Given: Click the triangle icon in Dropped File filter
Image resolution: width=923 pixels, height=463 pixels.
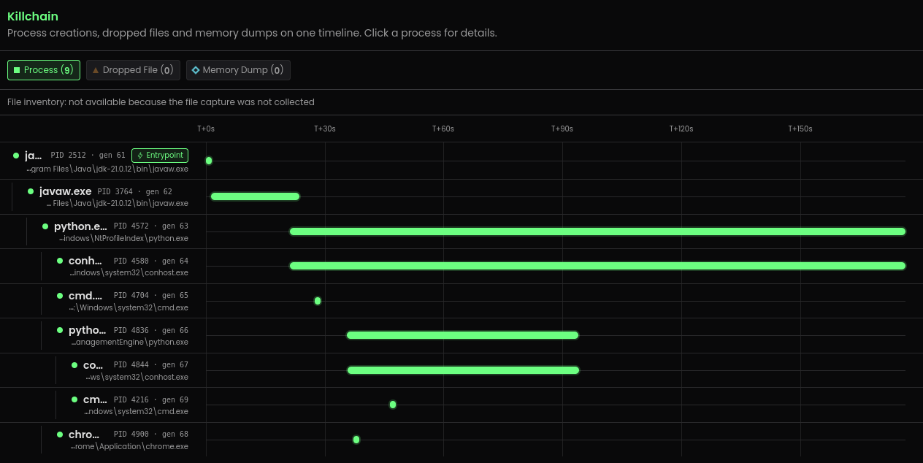Looking at the screenshot, I should pyautogui.click(x=96, y=70).
